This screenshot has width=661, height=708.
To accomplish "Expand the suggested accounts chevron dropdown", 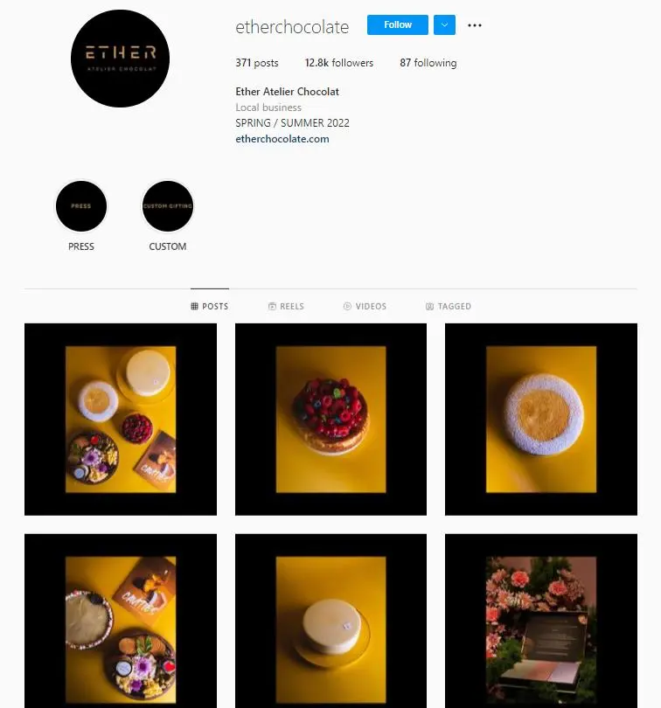I will click(x=444, y=24).
